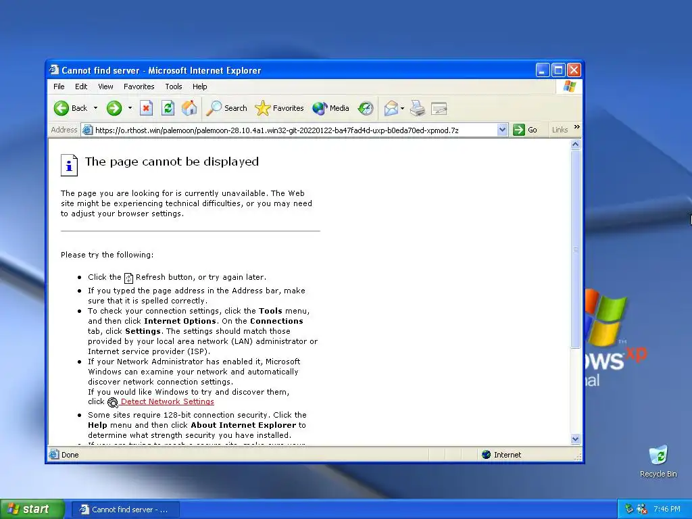Click the Go button
The image size is (692, 519).
click(525, 130)
